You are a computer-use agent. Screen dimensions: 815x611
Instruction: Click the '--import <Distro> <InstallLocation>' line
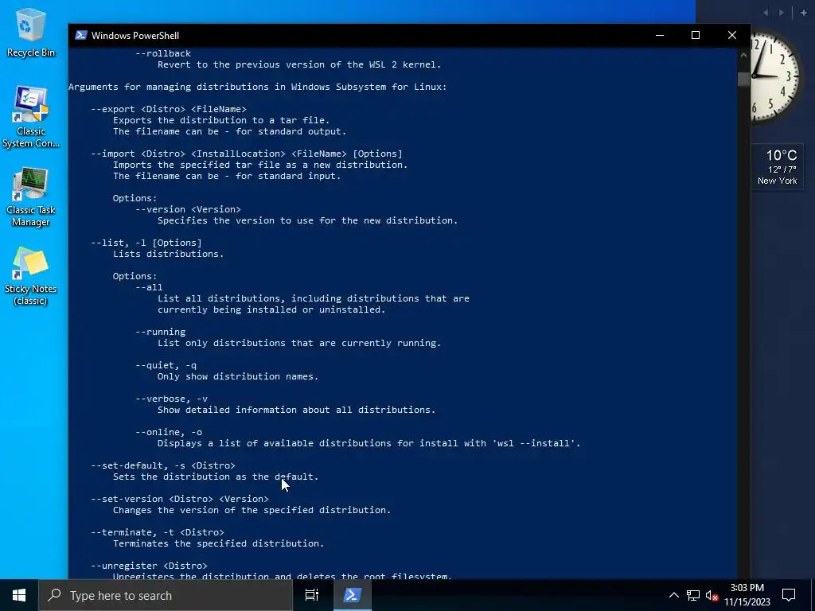tap(247, 154)
